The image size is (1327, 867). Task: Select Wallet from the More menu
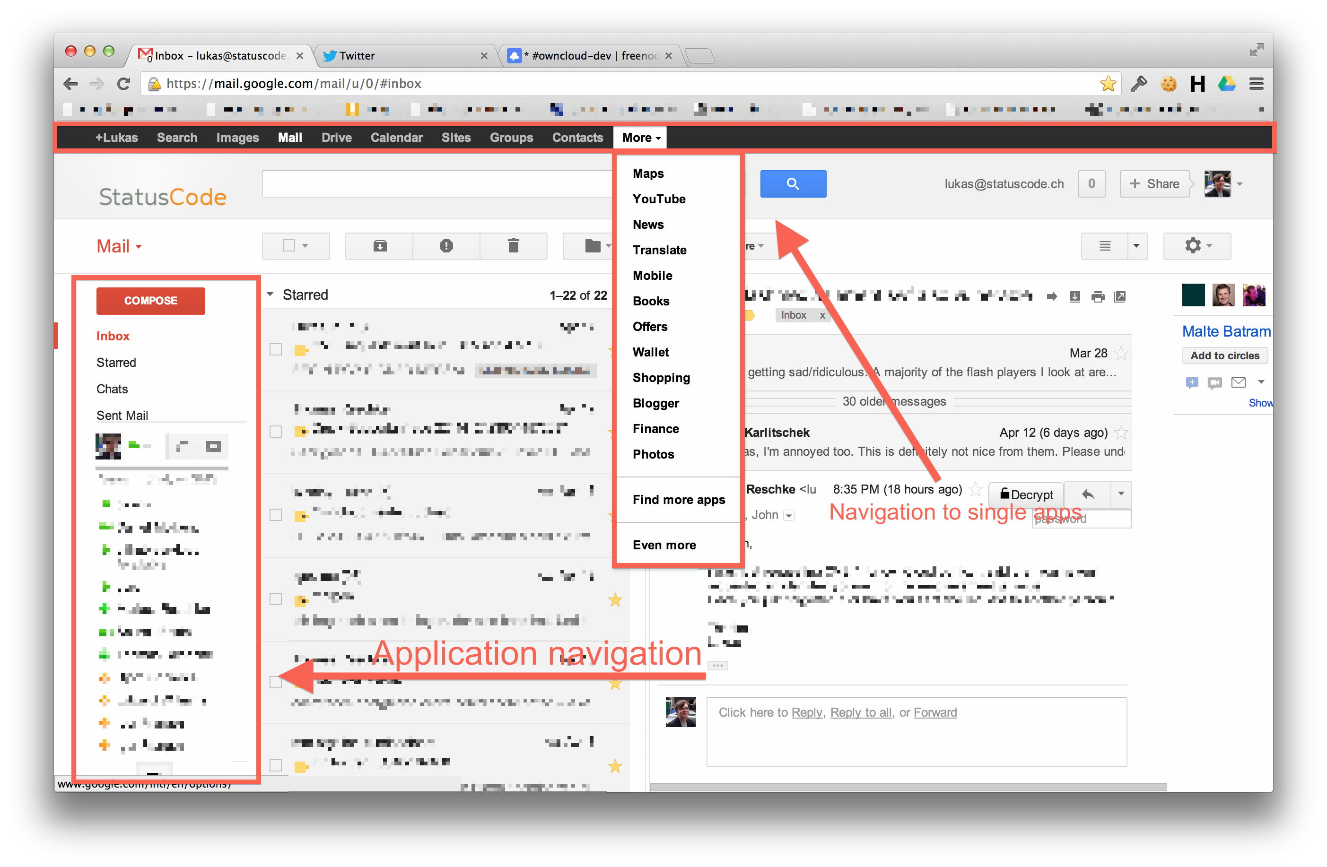click(x=650, y=352)
